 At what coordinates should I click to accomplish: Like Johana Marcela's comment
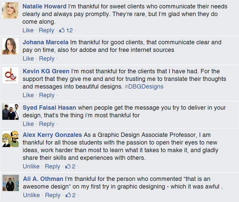tap(28, 59)
